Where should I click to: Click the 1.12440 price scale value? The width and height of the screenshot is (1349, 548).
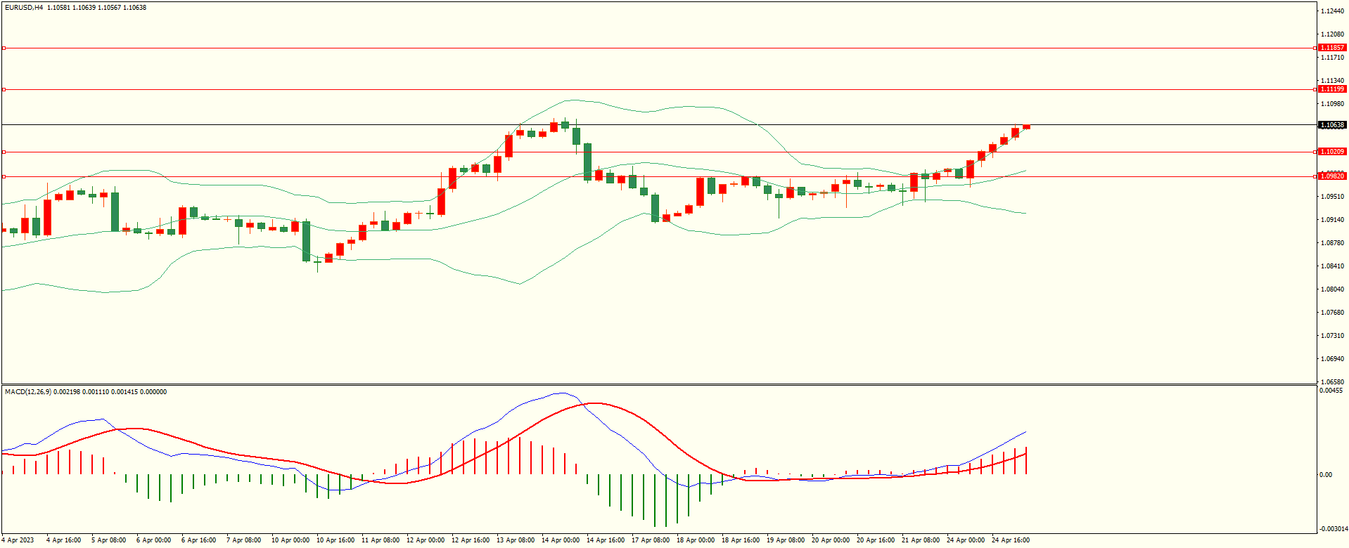pyautogui.click(x=1332, y=11)
